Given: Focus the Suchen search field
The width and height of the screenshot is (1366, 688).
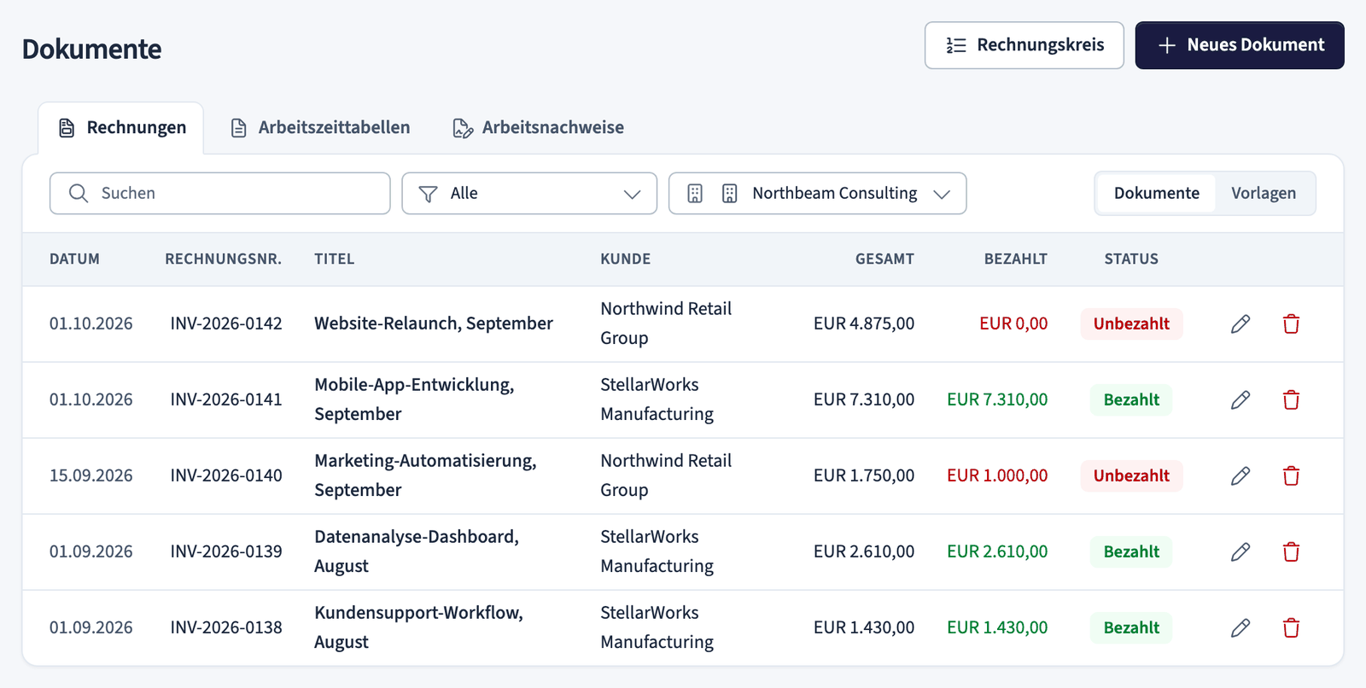Looking at the screenshot, I should pos(220,193).
